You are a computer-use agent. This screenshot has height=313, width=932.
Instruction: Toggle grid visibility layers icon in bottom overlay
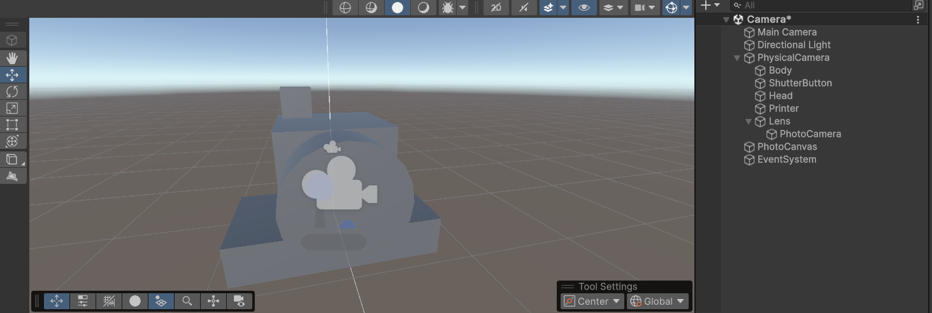161,301
